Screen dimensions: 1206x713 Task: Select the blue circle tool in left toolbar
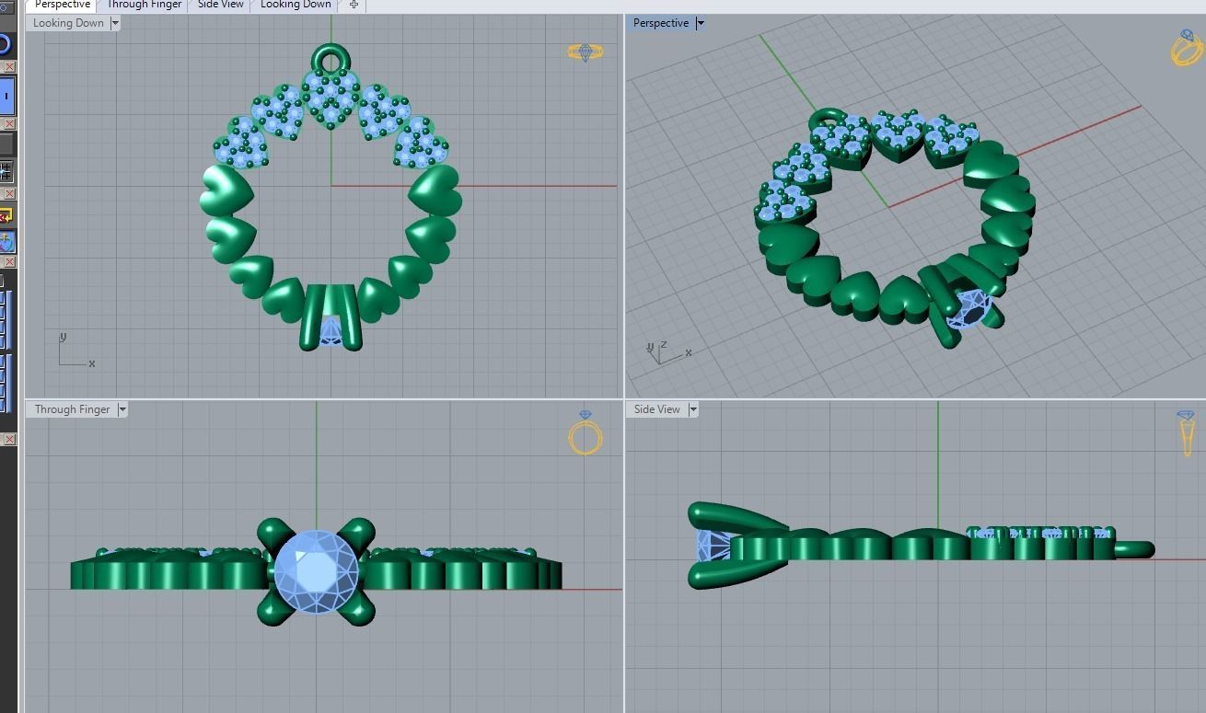point(6,44)
